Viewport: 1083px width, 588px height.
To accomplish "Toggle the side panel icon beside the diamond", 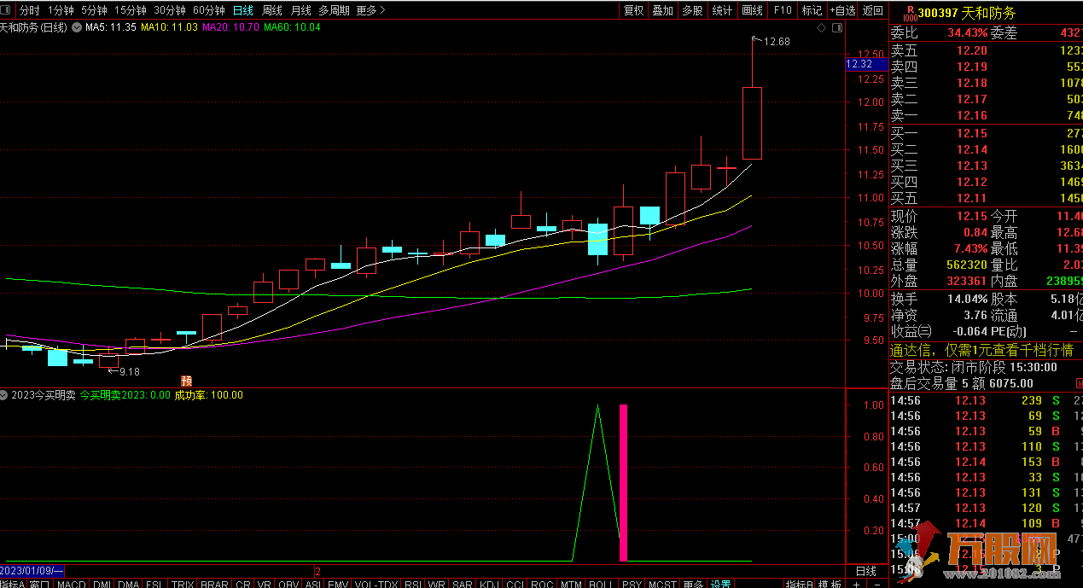I will (836, 28).
